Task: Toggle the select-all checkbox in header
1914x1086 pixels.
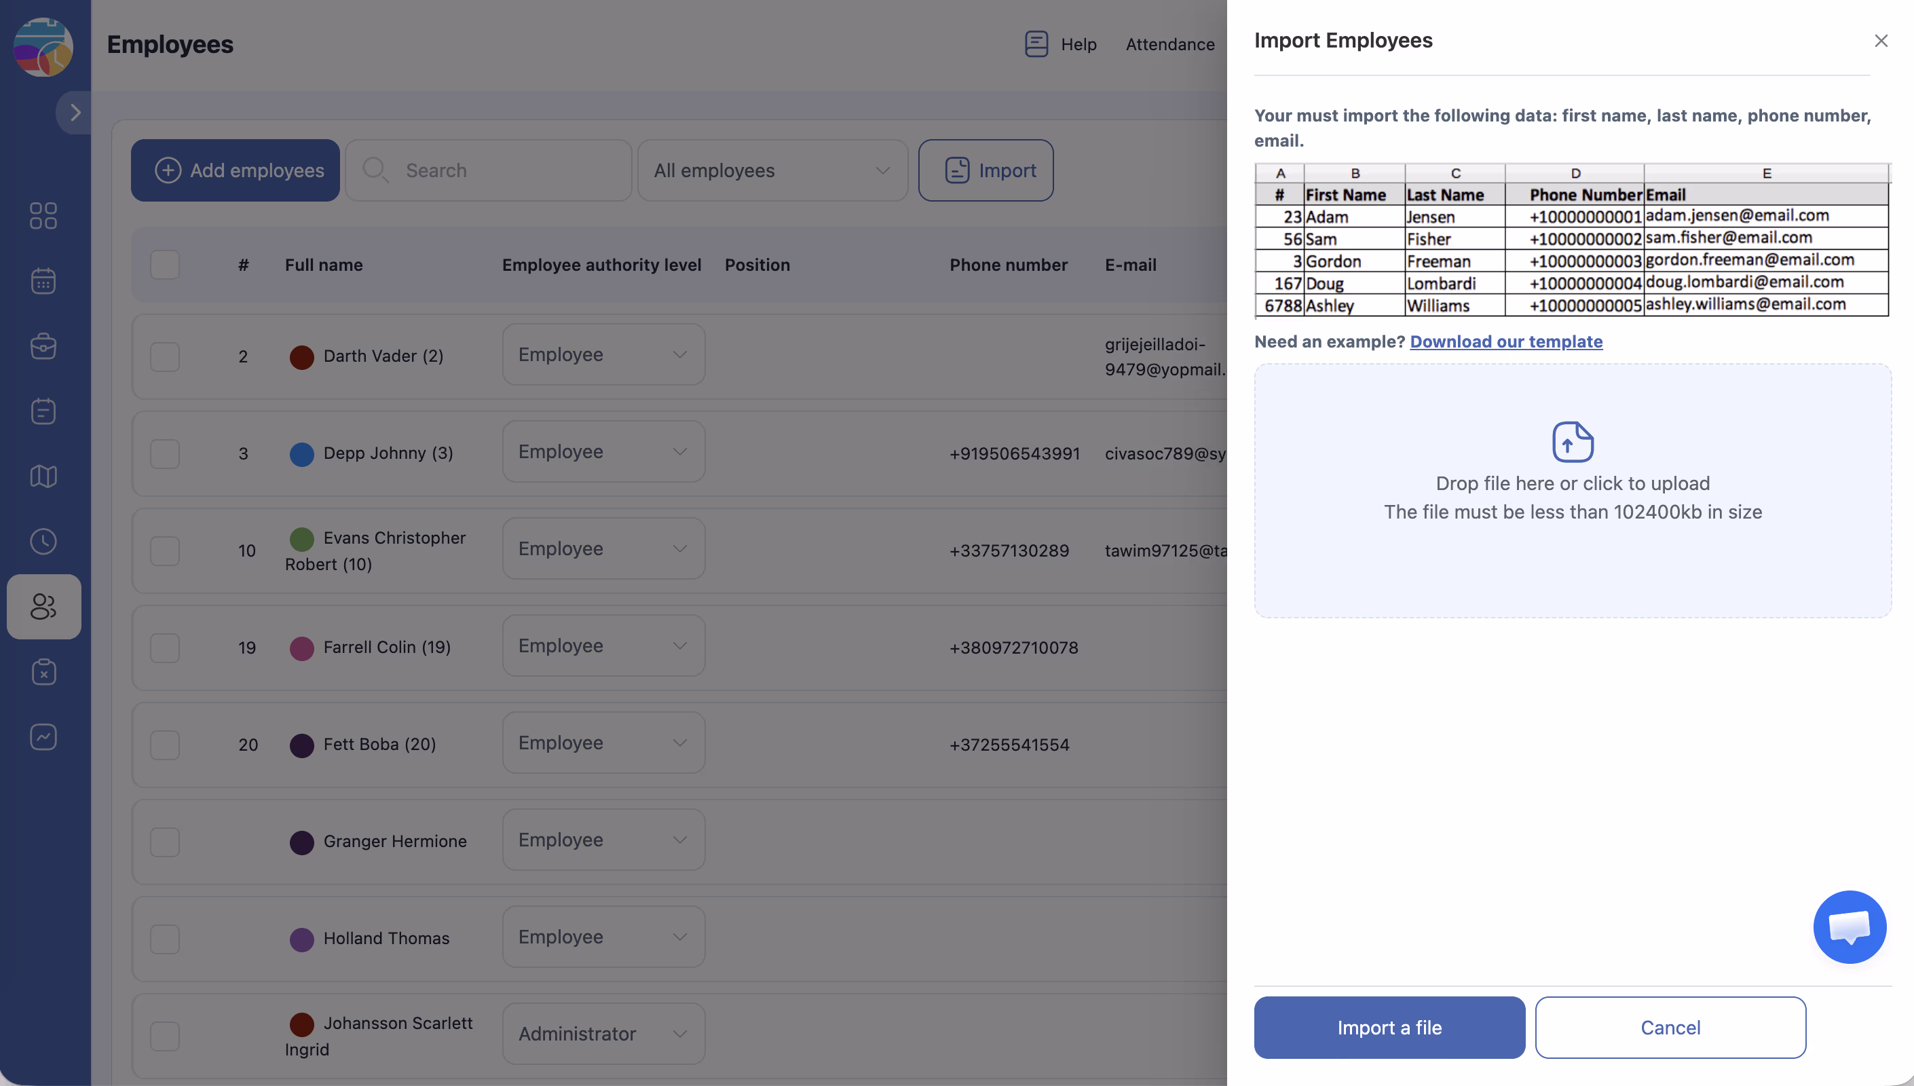Action: point(165,265)
